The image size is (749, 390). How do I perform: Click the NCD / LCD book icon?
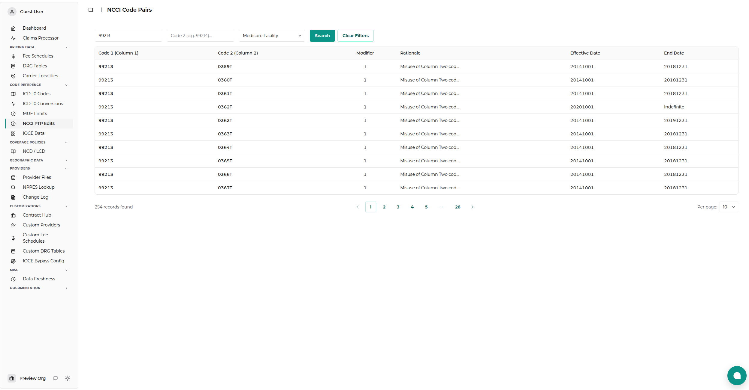[13, 152]
